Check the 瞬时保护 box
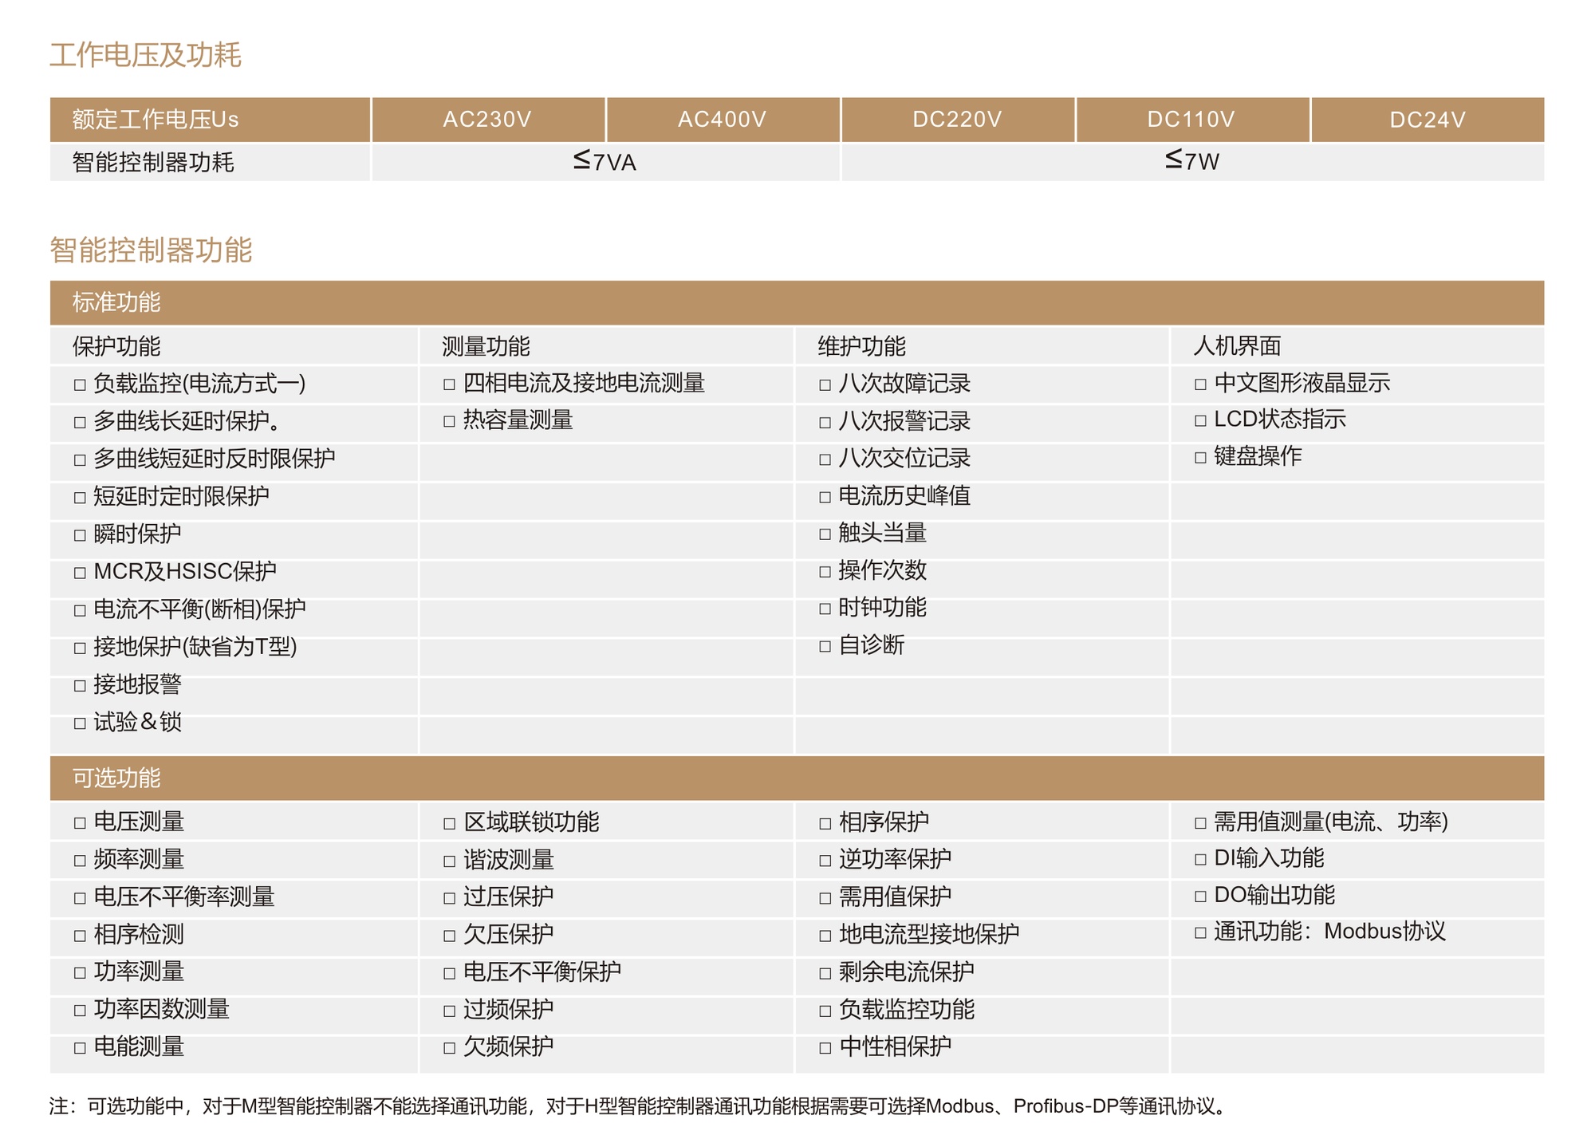The image size is (1595, 1135). 80,535
